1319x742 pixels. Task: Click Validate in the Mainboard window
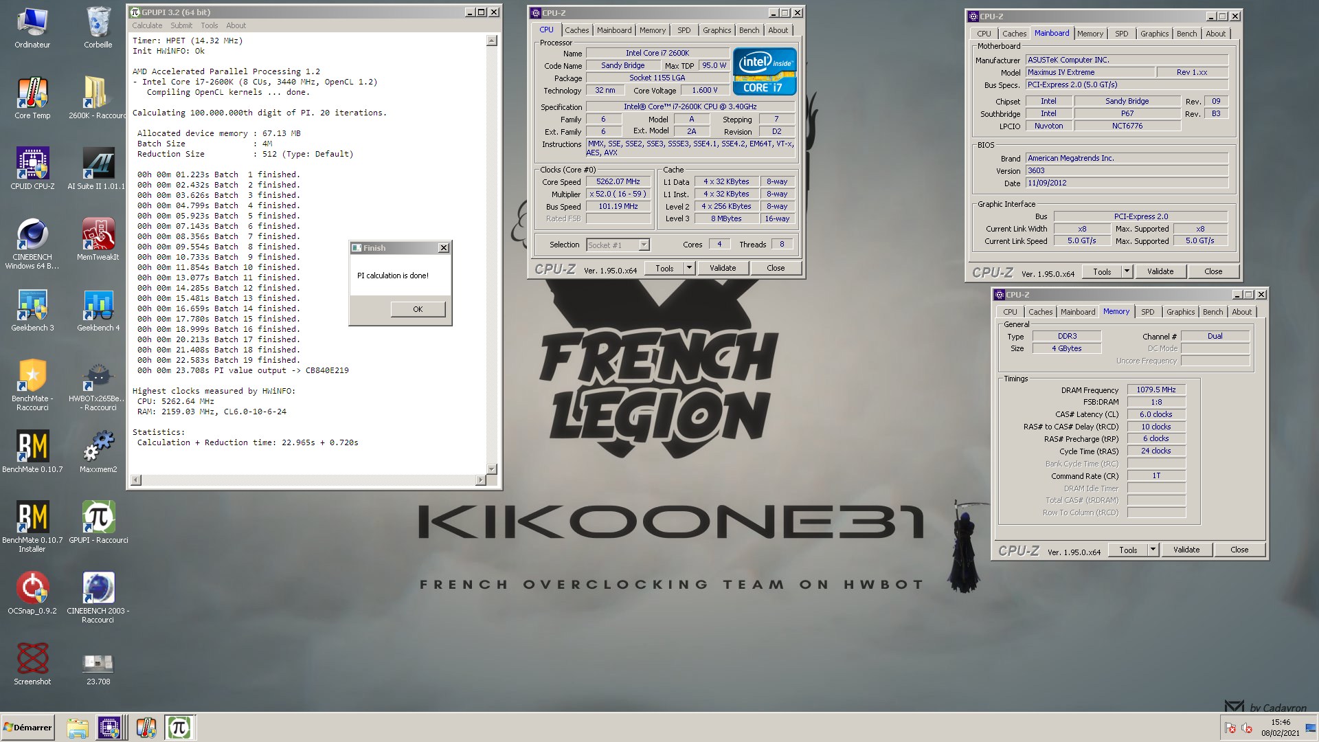pos(1160,271)
